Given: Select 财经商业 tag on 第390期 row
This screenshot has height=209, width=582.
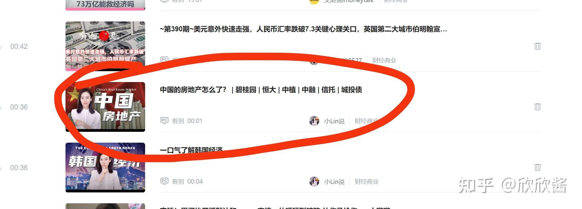Looking at the screenshot, I should pos(384,60).
